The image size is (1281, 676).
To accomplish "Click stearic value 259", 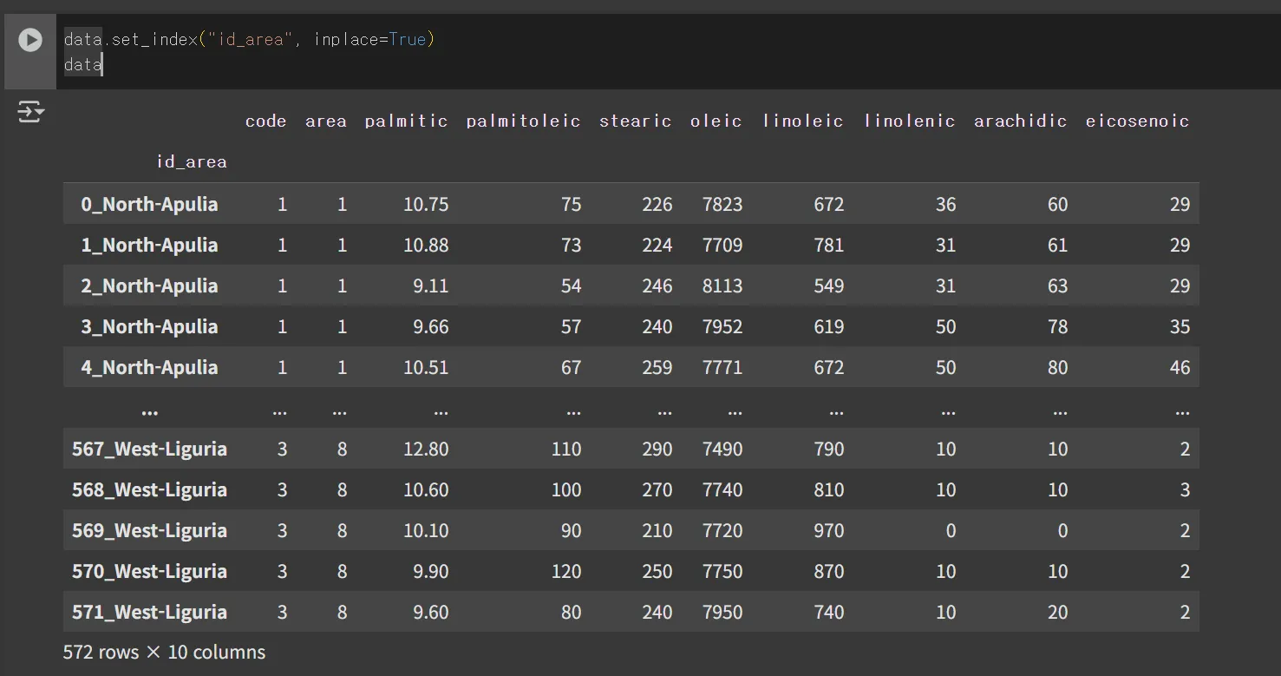I will pyautogui.click(x=657, y=368).
